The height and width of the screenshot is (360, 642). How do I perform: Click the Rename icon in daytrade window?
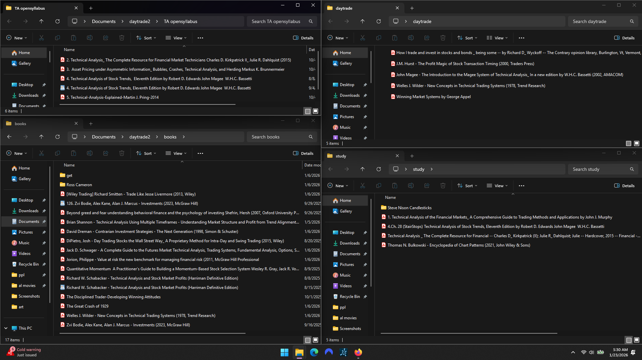[x=411, y=38]
